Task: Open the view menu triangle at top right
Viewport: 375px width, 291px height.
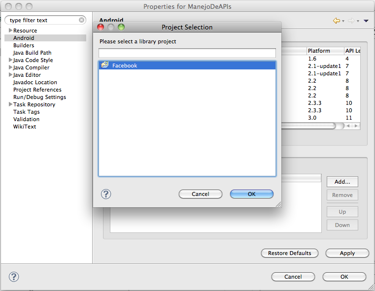Action: point(366,21)
